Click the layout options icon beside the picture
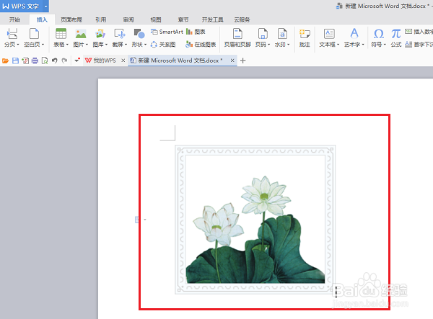This screenshot has height=319, width=433. click(137, 220)
